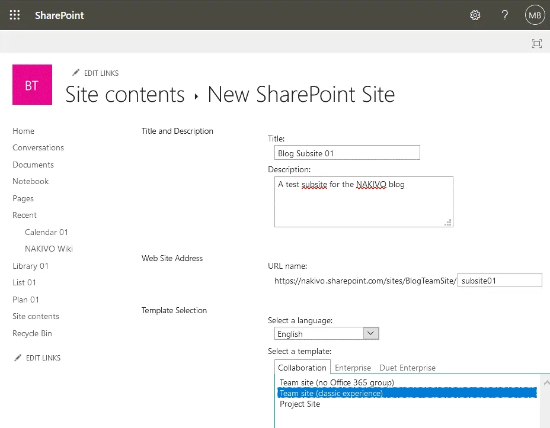Click the pink BT site logo
This screenshot has width=550, height=428.
[32, 85]
